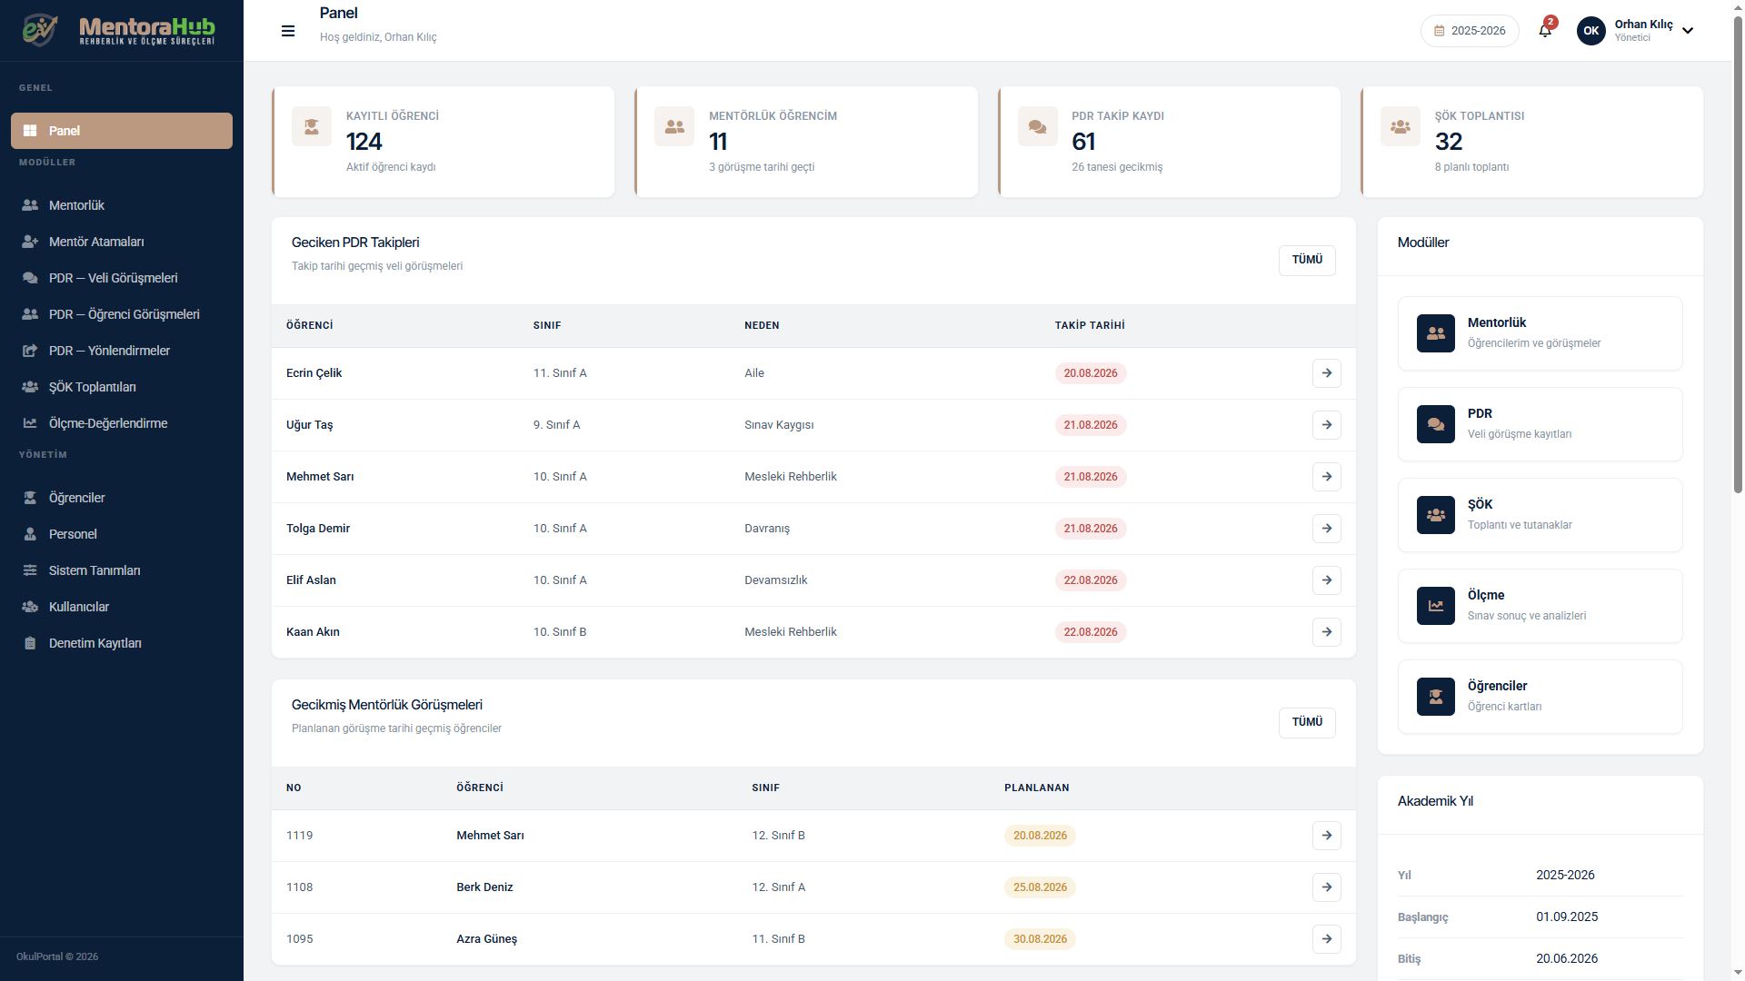
Task: Click TÜMÜ button in Gecikmiş Mentörlük Görüşmeleri
Action: tap(1307, 723)
